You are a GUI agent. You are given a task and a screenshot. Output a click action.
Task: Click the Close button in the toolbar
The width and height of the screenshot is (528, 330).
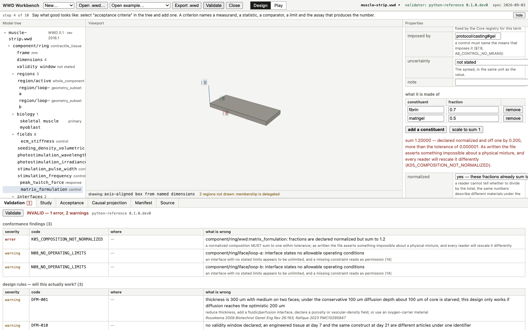(234, 5)
